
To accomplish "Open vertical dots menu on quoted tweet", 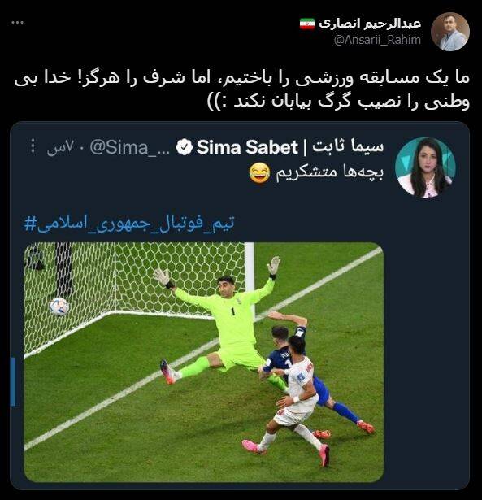I will 33,147.
